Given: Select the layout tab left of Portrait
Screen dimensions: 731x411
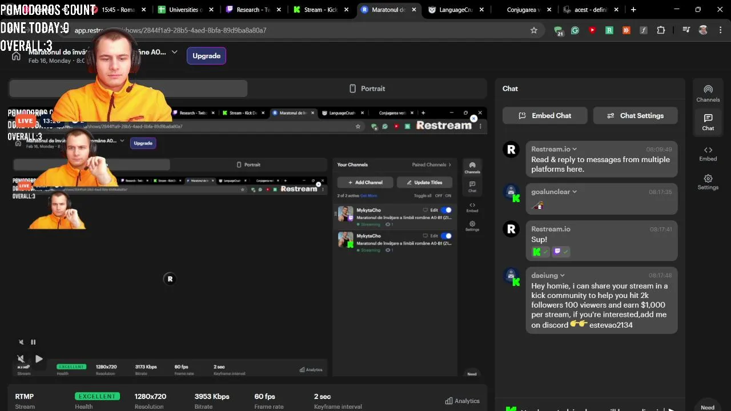Looking at the screenshot, I should click(x=128, y=88).
